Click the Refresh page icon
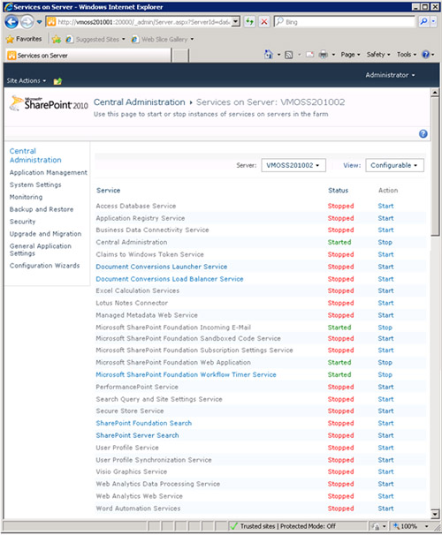This screenshot has width=442, height=535. point(249,22)
